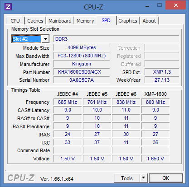Confirm with the OK button

click(x=166, y=178)
